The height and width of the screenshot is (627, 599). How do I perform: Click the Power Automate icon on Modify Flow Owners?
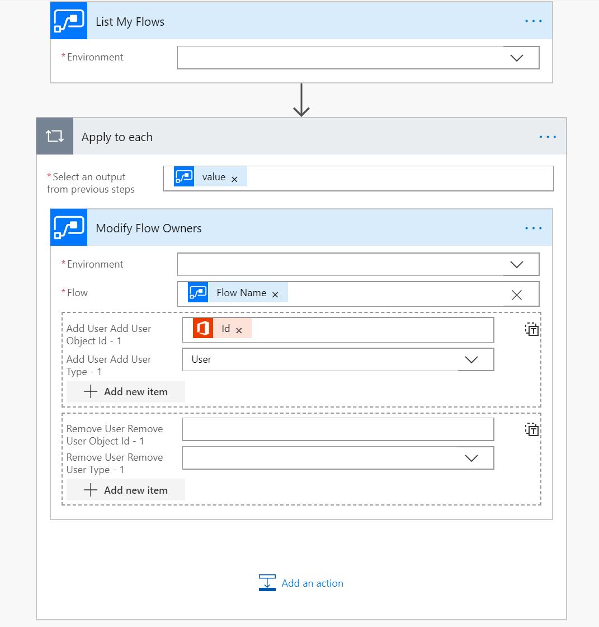68,227
